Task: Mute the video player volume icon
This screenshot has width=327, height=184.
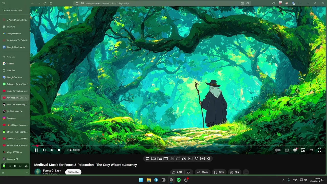Action: 52,150
